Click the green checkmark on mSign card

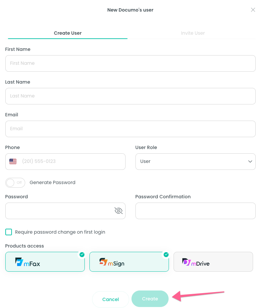pos(166,254)
